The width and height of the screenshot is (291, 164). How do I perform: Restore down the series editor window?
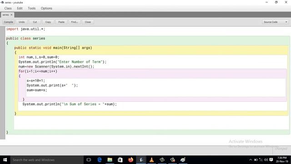(276, 2)
